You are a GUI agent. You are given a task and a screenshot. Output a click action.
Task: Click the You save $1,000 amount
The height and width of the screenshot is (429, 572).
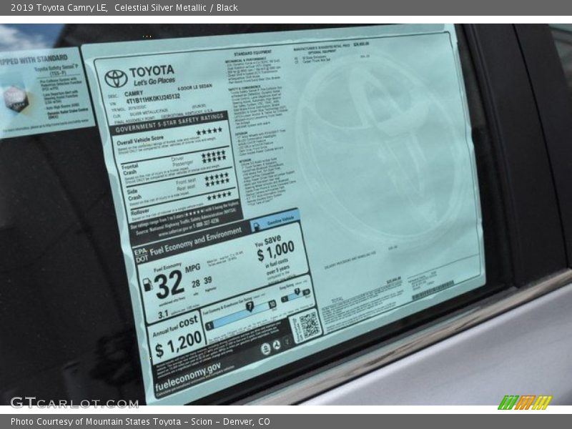click(275, 251)
